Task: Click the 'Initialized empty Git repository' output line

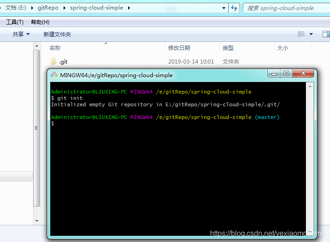Action: pos(165,104)
